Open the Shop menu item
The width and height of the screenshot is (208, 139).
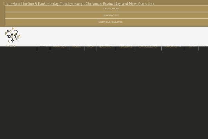(90, 47)
